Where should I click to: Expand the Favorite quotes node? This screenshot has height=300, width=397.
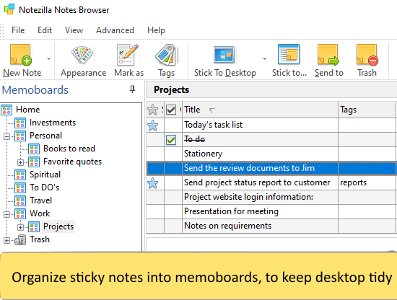click(20, 162)
